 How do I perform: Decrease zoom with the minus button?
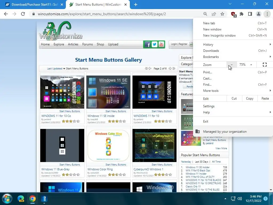(232, 65)
